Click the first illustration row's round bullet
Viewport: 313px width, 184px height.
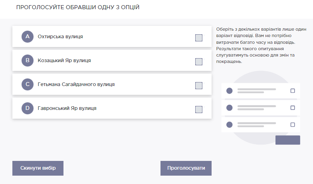click(x=229, y=91)
